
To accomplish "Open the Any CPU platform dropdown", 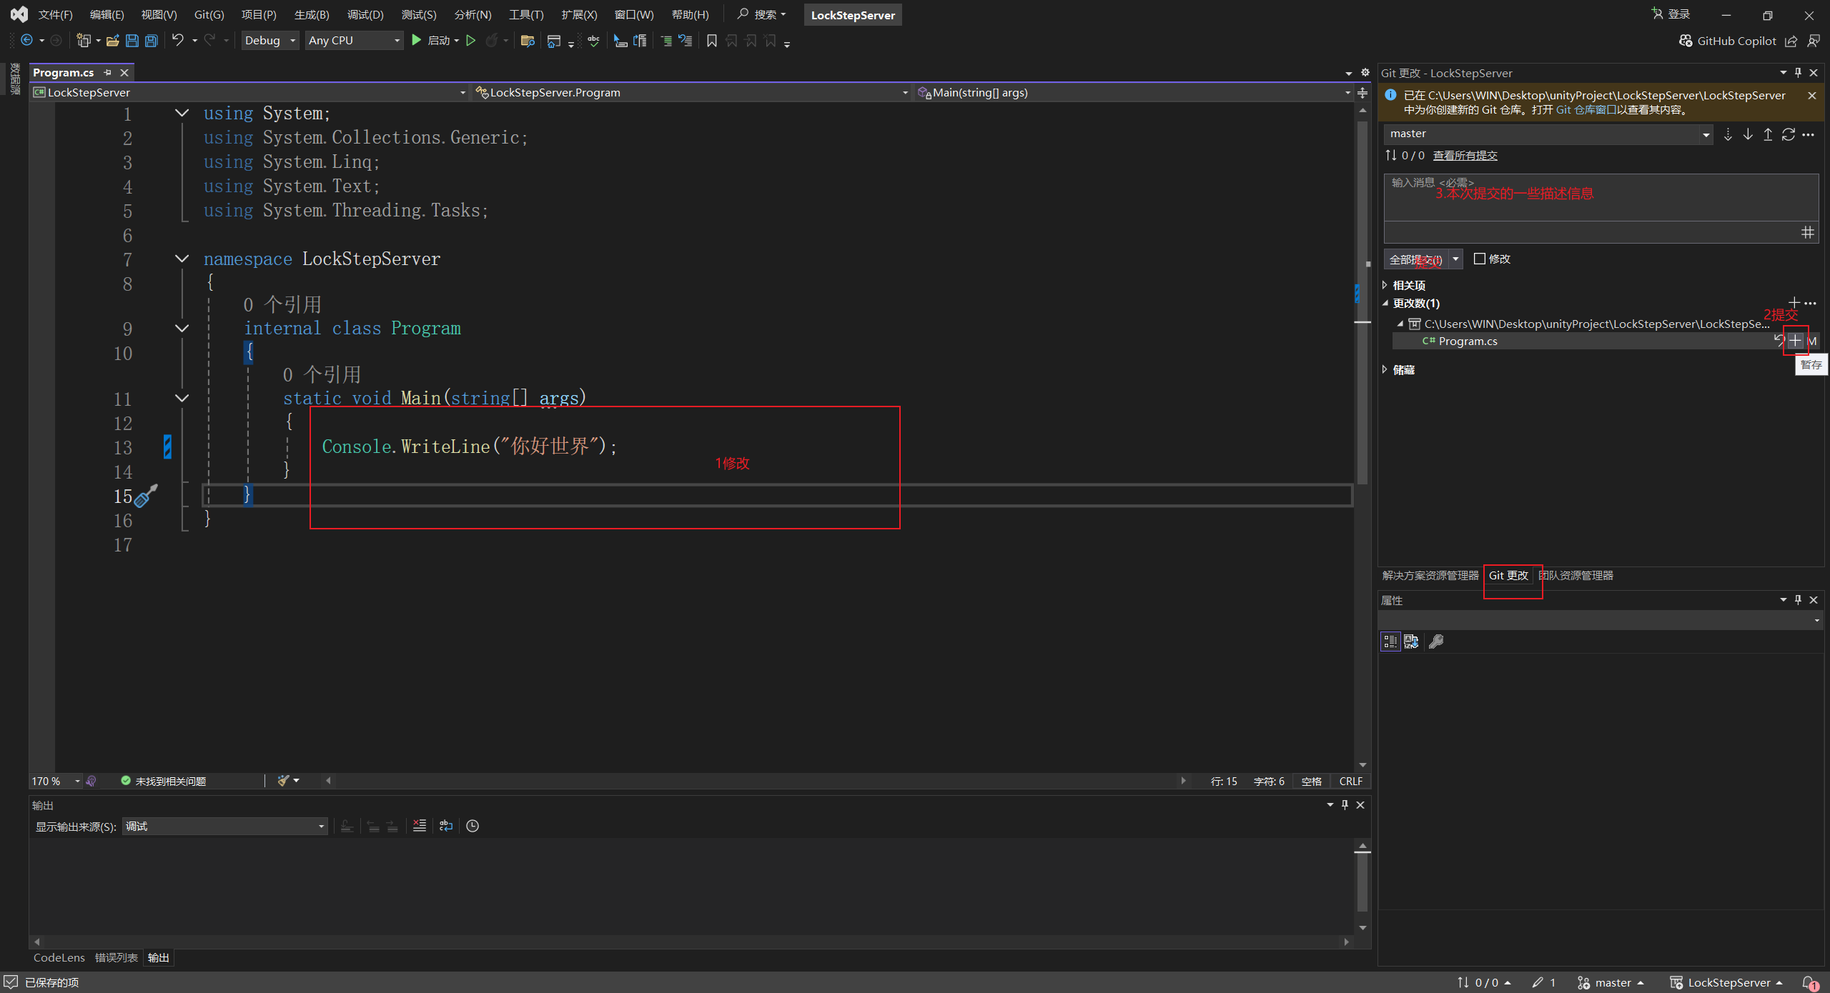I will click(x=354, y=41).
